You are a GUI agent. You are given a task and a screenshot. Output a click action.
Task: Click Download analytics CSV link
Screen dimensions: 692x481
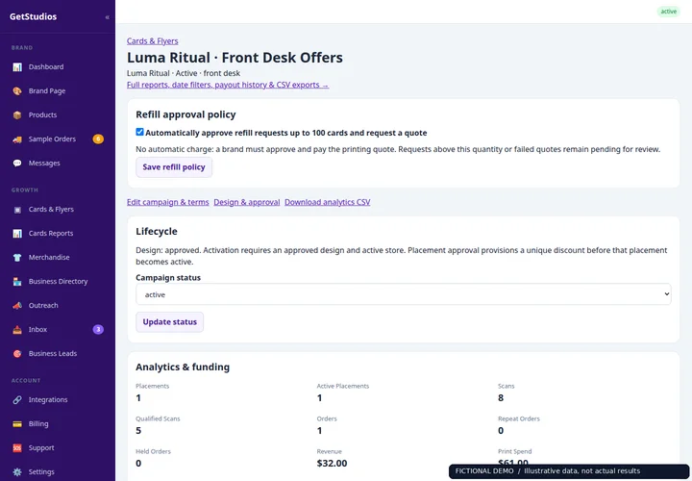[328, 202]
